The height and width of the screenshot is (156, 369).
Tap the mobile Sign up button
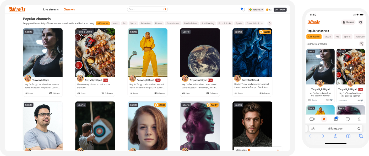[x=348, y=22]
